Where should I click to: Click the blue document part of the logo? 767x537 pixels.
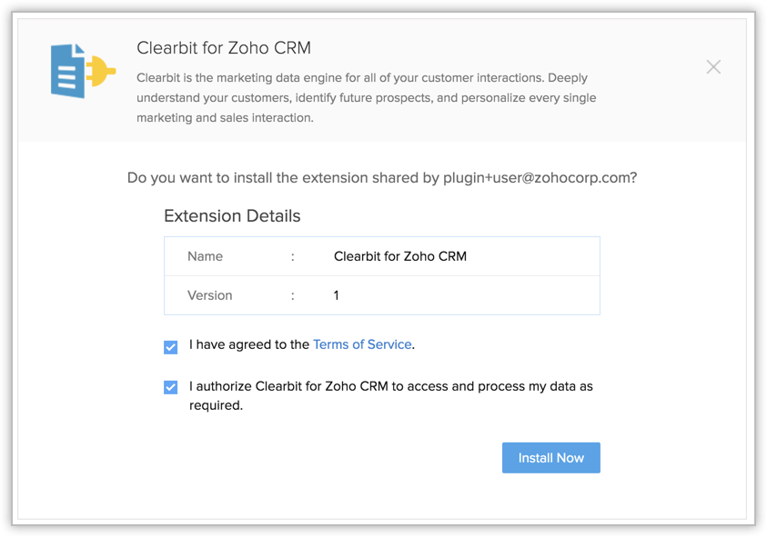[67, 71]
